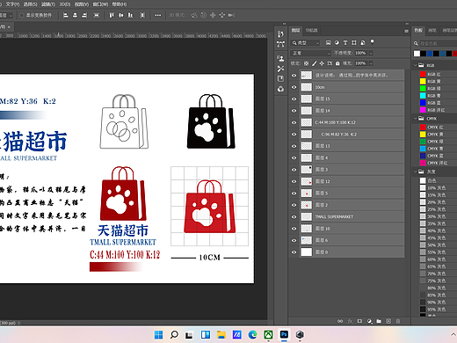
Task: Hide the TMALL SUPERMARKET layer eye icon
Action: pos(294,216)
